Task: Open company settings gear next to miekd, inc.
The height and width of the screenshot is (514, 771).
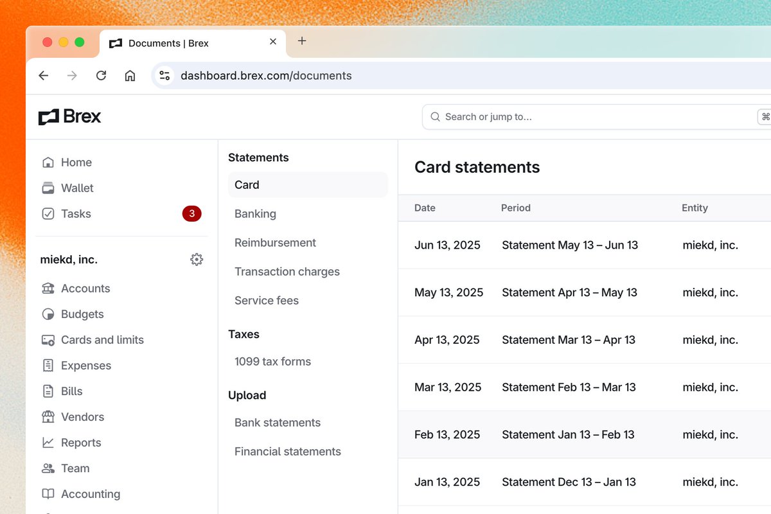Action: click(197, 260)
